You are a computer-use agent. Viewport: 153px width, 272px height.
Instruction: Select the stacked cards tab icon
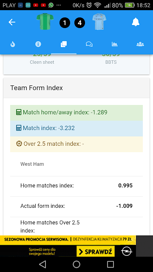[x=64, y=44]
